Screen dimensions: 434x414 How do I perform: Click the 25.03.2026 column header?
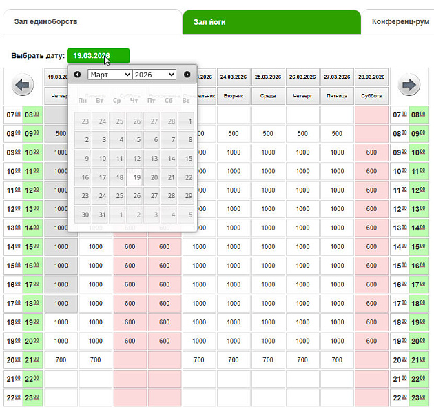(268, 77)
